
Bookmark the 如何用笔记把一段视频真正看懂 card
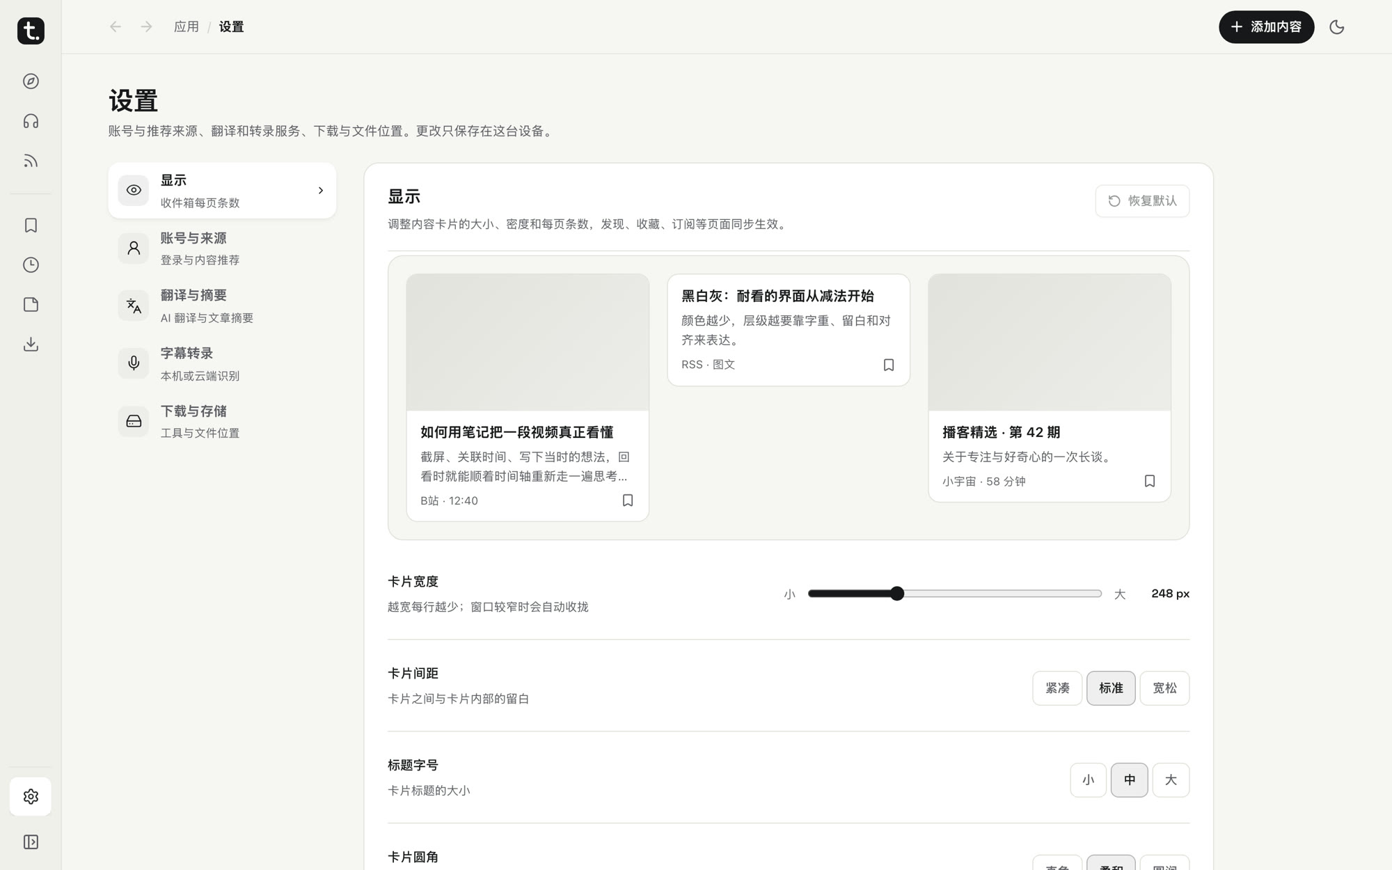click(628, 500)
